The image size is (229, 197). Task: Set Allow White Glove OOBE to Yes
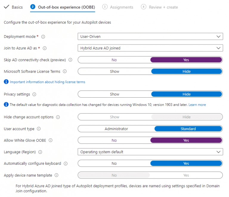(186, 140)
